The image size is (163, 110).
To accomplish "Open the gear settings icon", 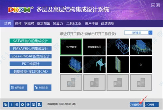I will (x=23, y=104).
